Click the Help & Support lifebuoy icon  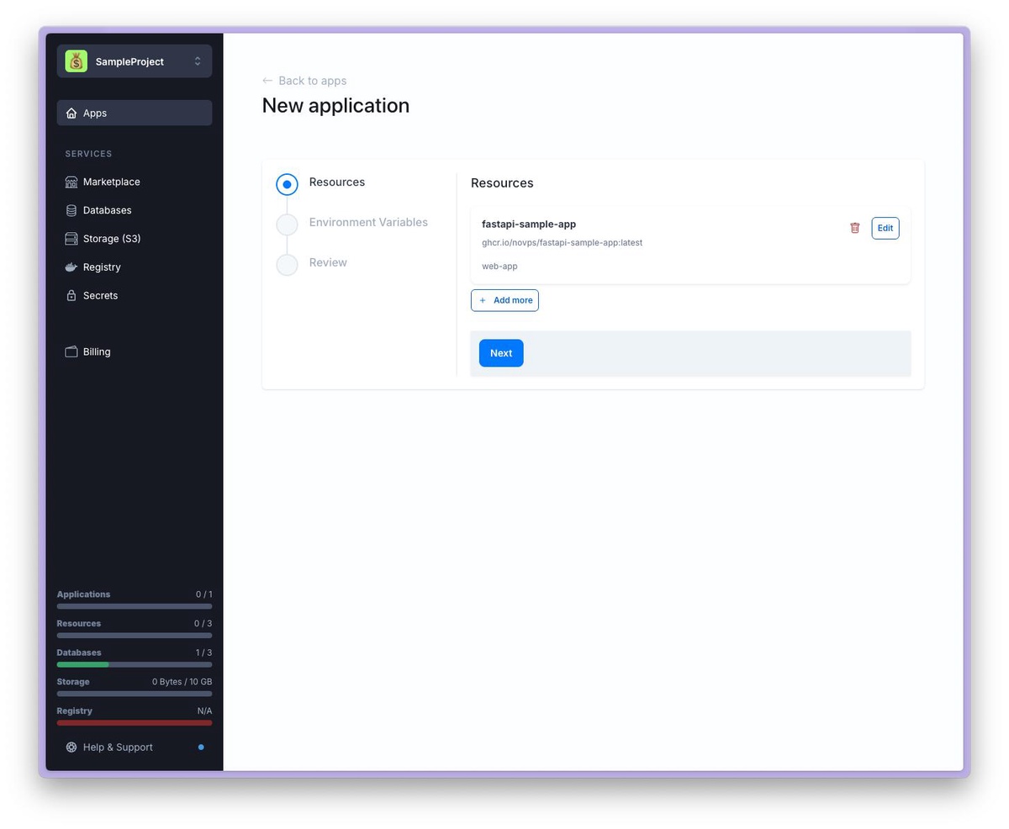pos(71,747)
